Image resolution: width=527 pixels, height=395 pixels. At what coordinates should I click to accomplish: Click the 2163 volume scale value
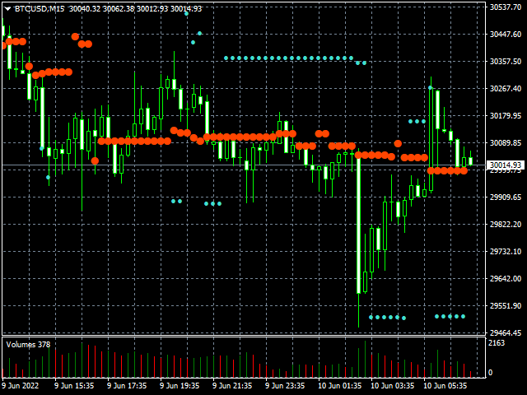coord(497,343)
